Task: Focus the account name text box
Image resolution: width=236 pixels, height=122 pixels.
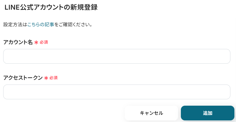Action: pos(117,56)
